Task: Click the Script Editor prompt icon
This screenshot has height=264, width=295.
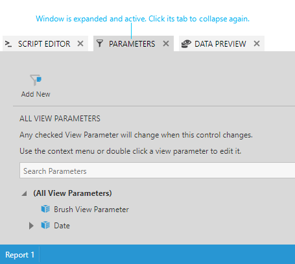Action: (8, 44)
